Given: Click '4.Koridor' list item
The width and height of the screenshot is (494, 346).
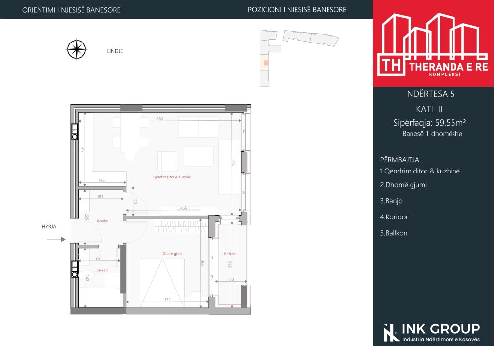Looking at the screenshot, I should [394, 217].
